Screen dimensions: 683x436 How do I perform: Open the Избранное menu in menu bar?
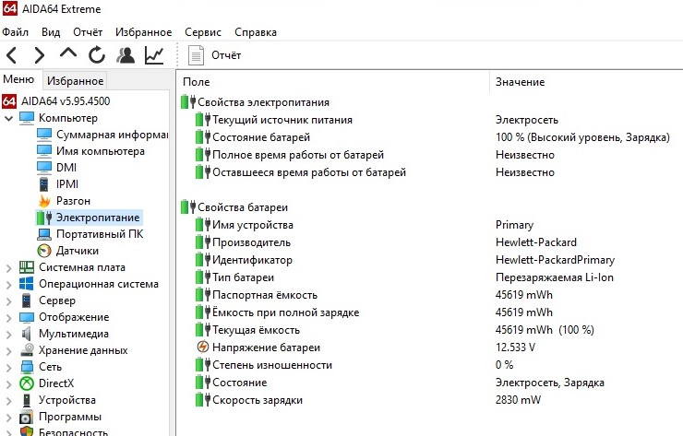[x=143, y=32]
